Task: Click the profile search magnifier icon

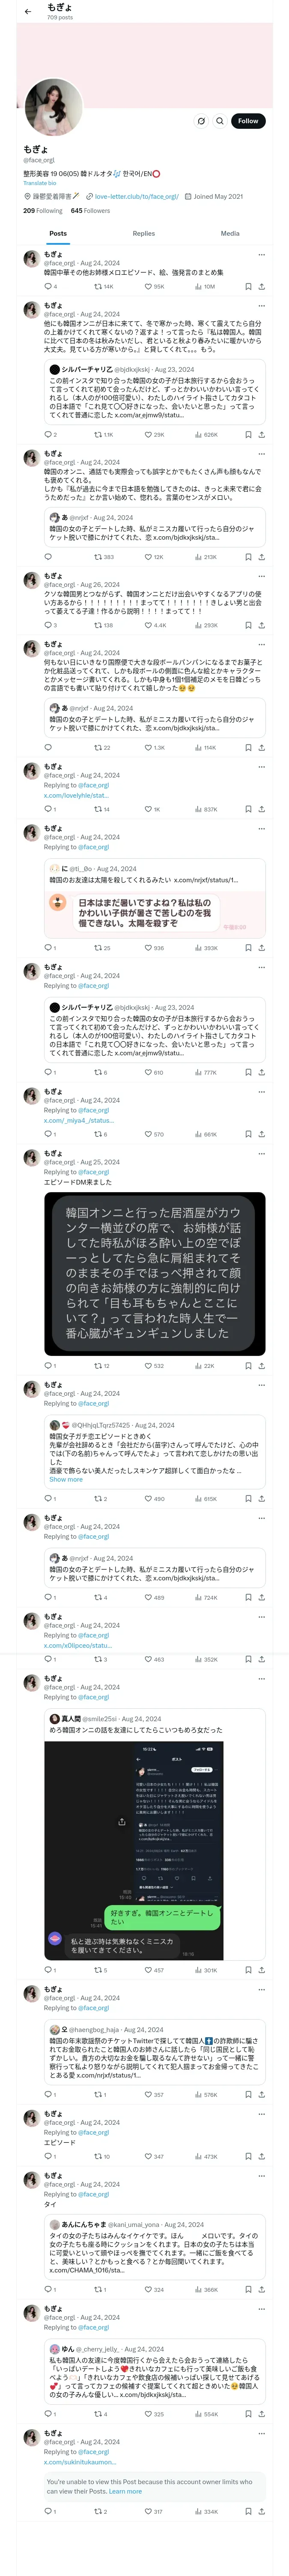Action: pos(220,121)
